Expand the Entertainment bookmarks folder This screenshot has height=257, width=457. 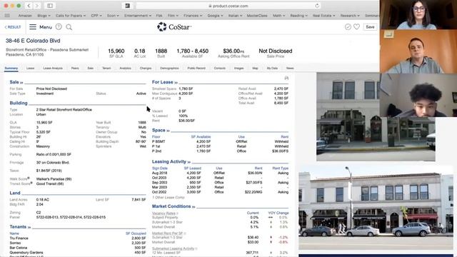[x=138, y=16]
